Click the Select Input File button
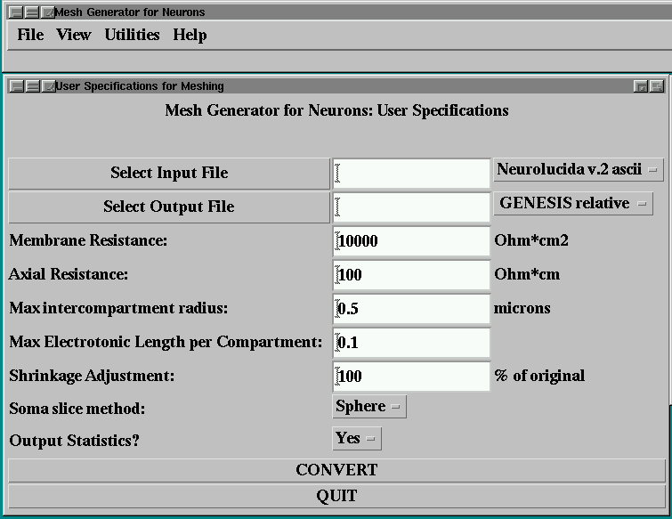The image size is (672, 519). pos(168,173)
